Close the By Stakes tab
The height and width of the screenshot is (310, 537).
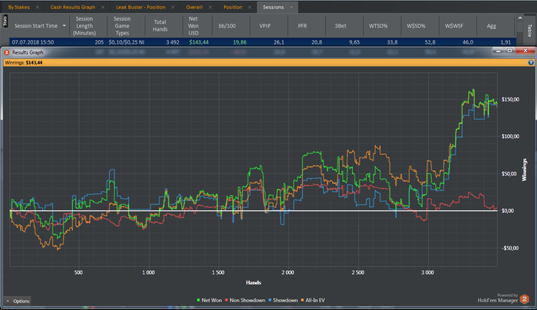[x=38, y=7]
